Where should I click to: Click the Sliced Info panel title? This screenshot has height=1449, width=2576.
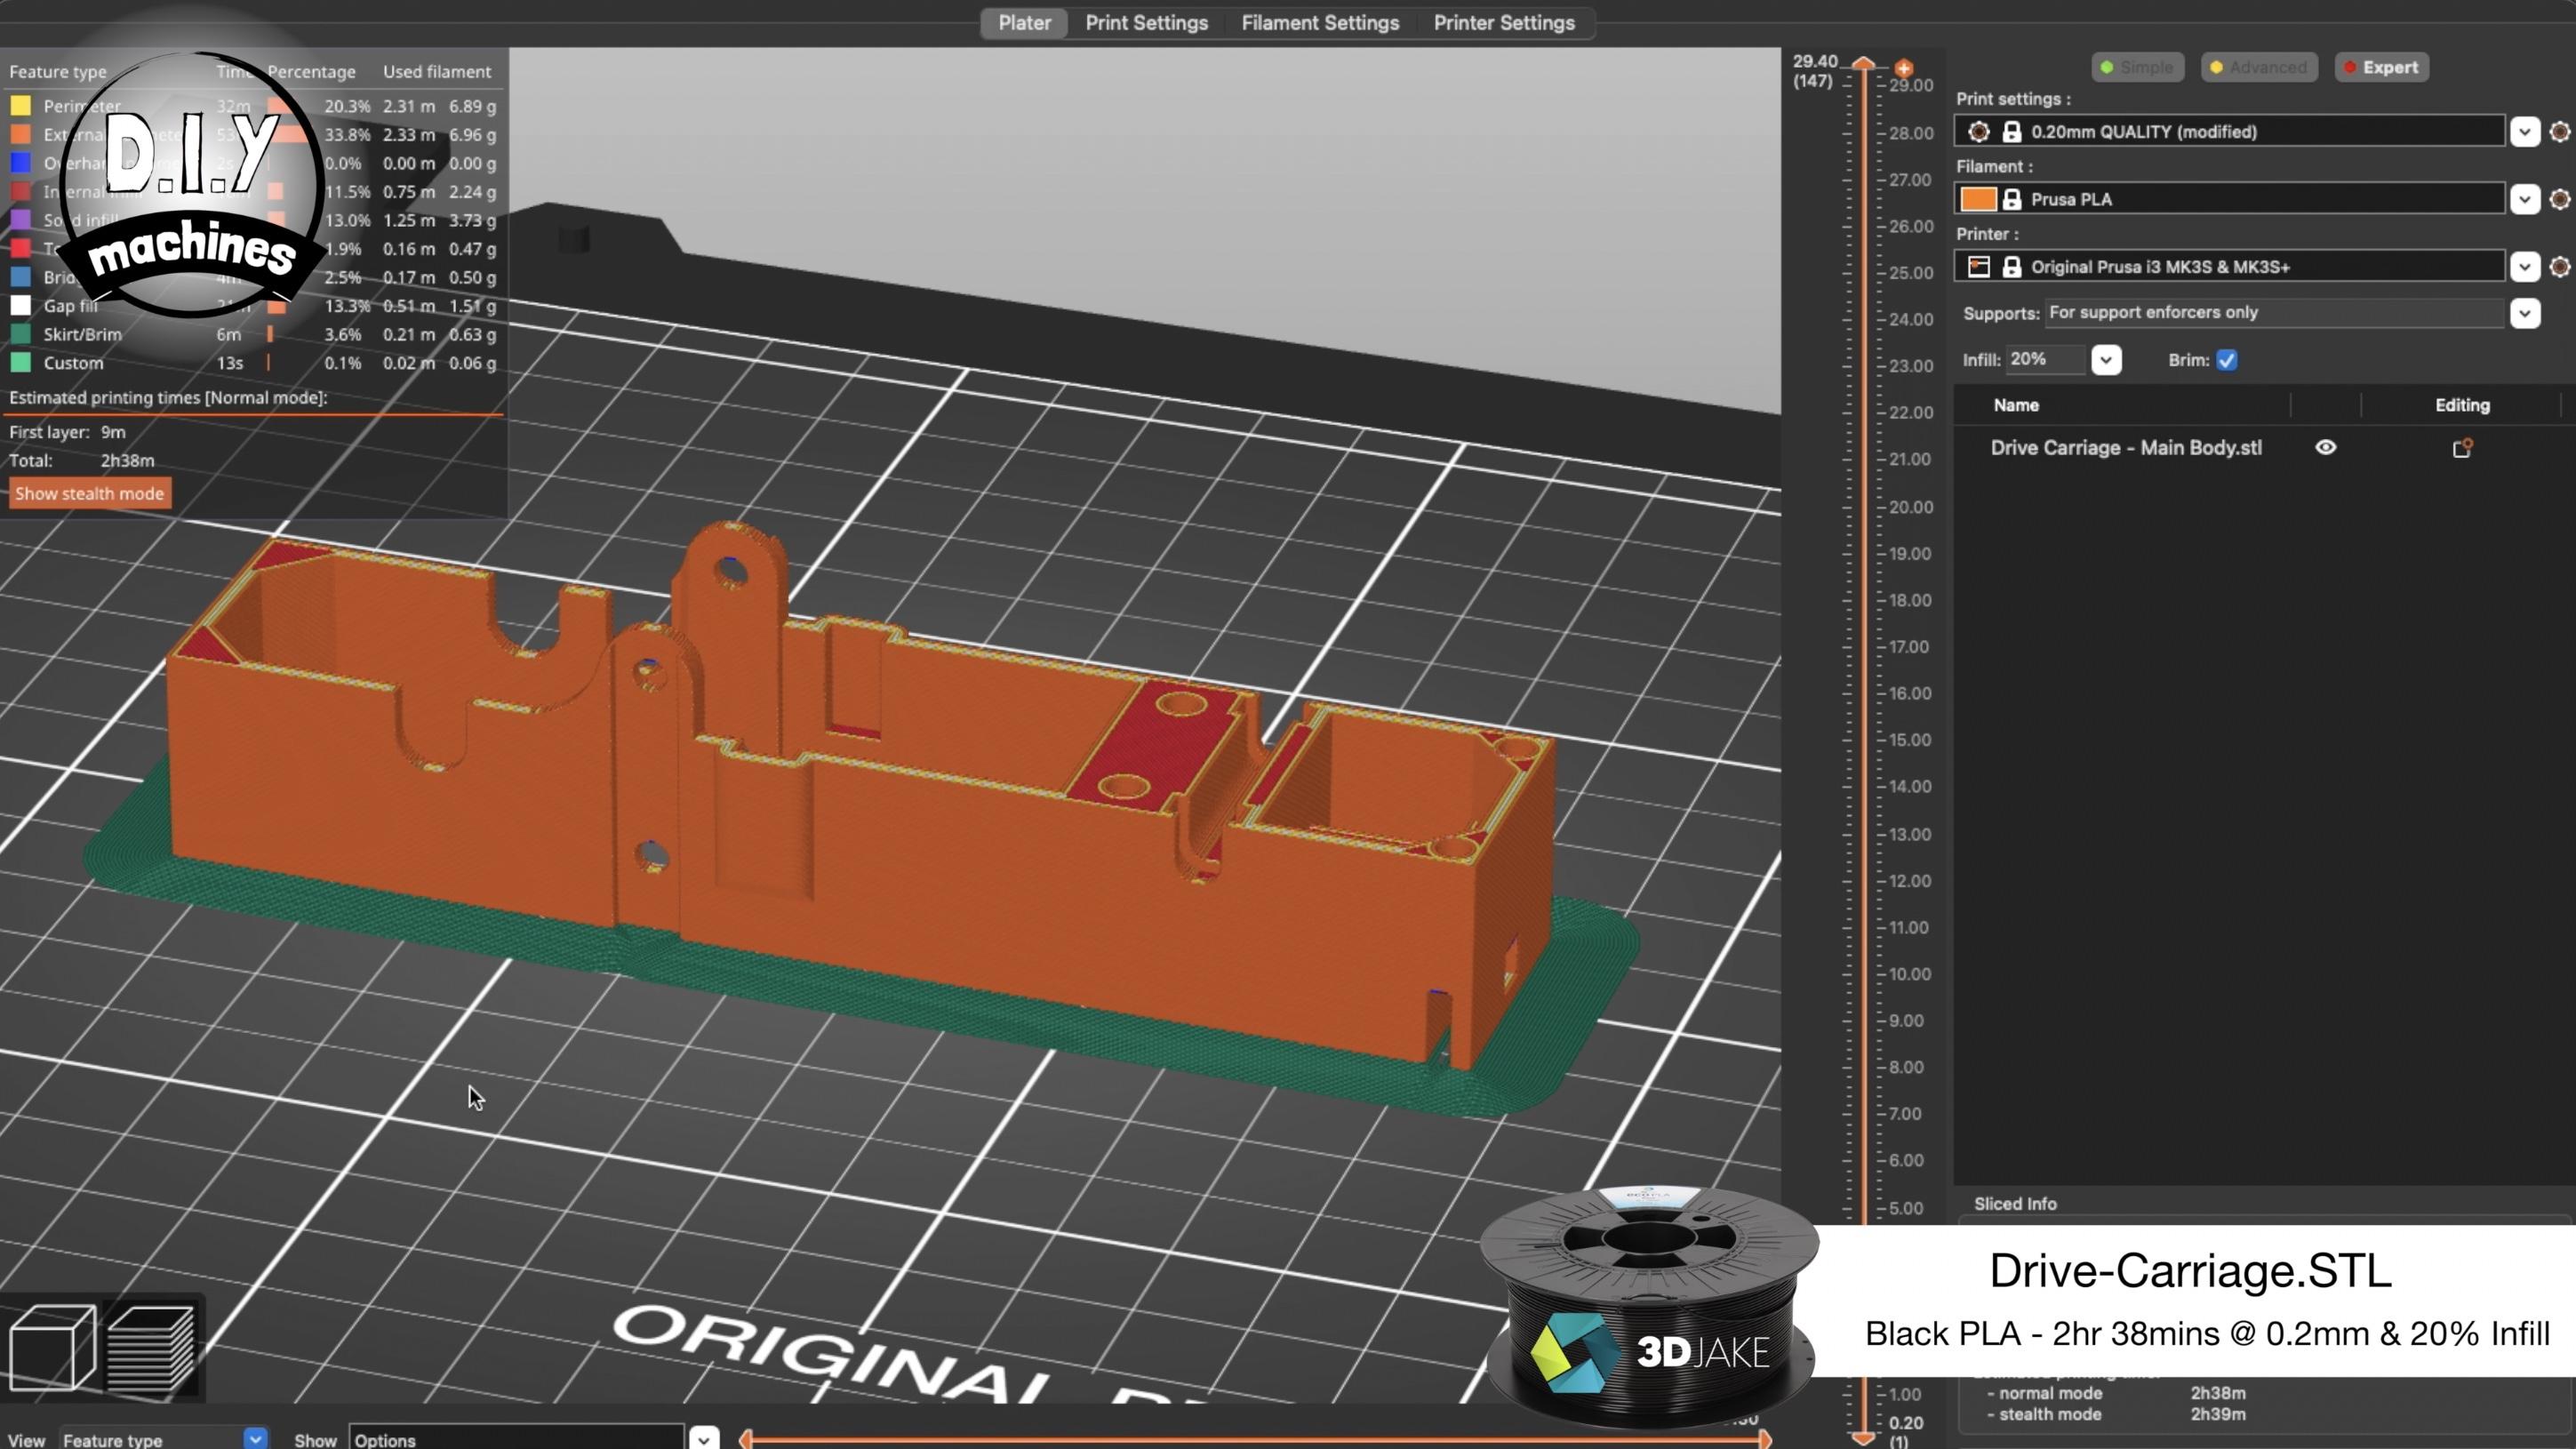coord(2014,1204)
